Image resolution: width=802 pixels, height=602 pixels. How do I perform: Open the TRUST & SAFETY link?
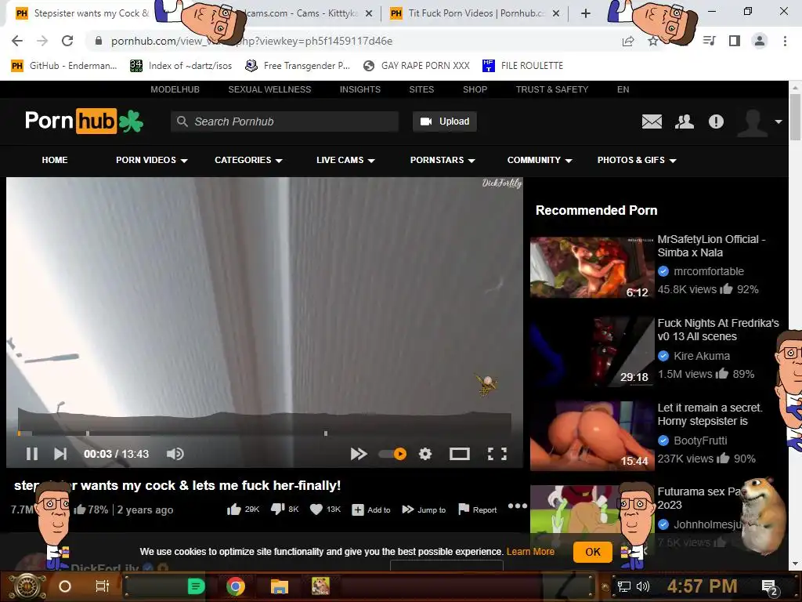pos(552,89)
